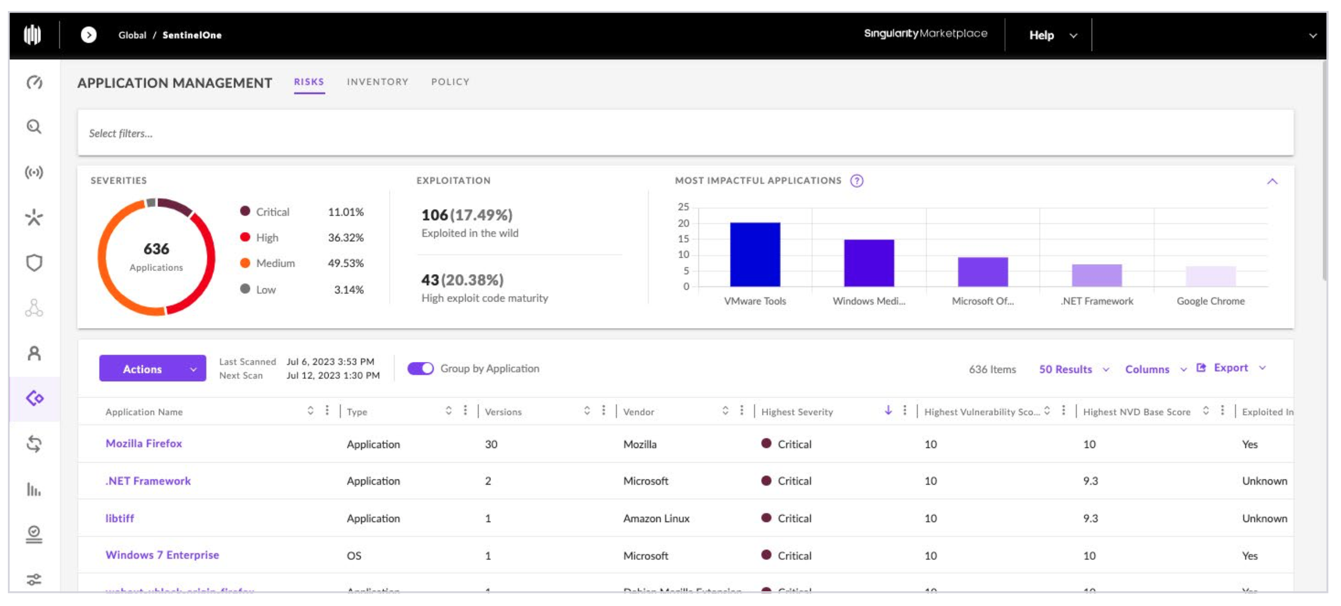Open the bar chart reports sidebar icon
The height and width of the screenshot is (606, 1341).
click(34, 489)
